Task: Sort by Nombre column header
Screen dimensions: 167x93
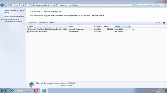Action: 47,26
